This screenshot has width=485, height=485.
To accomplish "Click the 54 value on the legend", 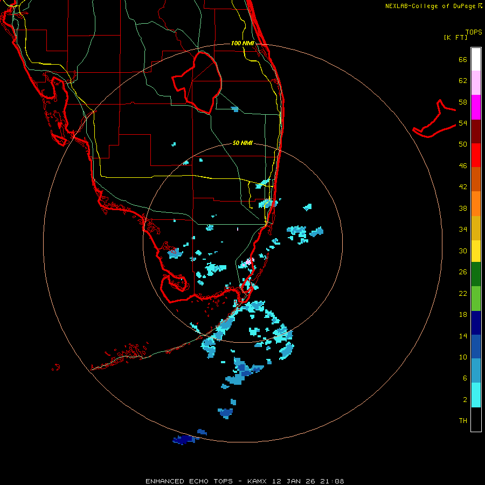I will click(463, 123).
